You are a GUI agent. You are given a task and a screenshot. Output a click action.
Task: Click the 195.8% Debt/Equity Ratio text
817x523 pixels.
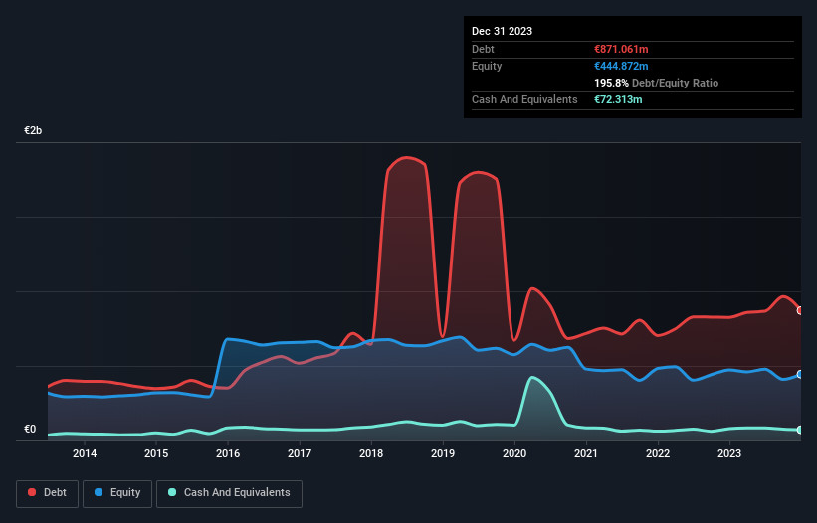point(656,83)
